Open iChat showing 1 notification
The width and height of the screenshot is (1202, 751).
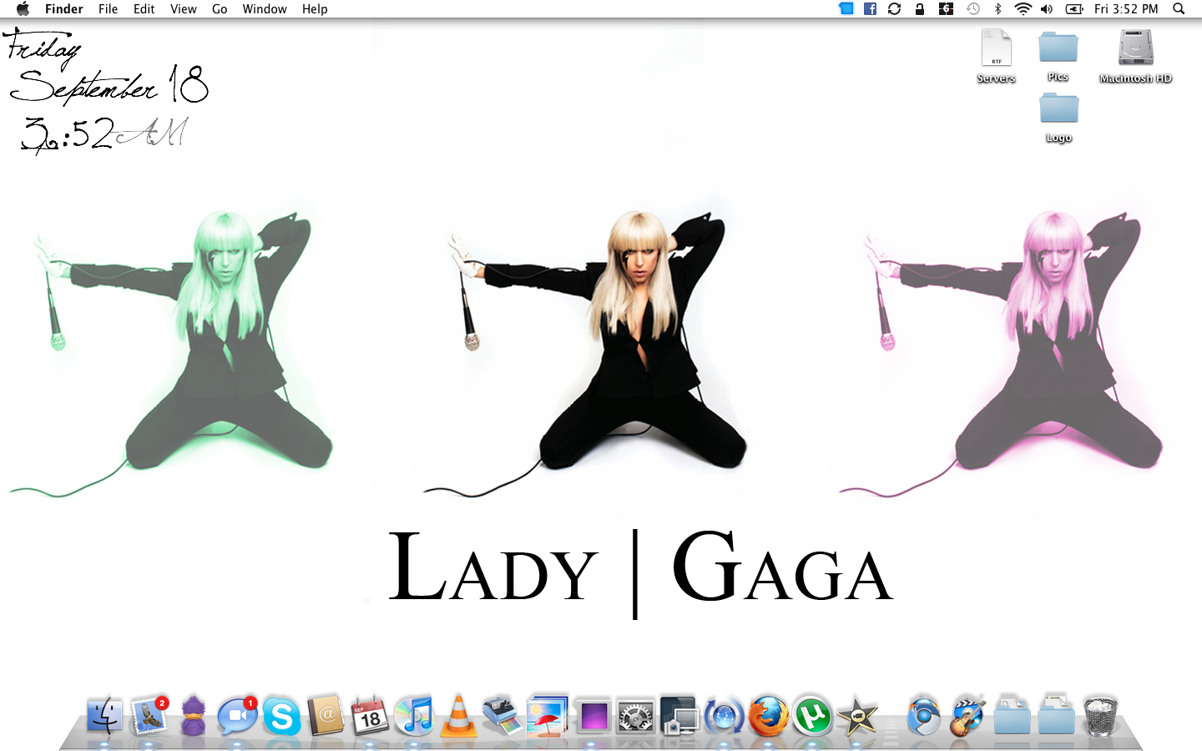[x=237, y=716]
